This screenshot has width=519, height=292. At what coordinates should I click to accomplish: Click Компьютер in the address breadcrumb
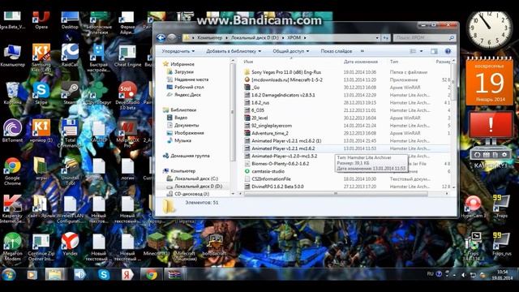pos(210,38)
